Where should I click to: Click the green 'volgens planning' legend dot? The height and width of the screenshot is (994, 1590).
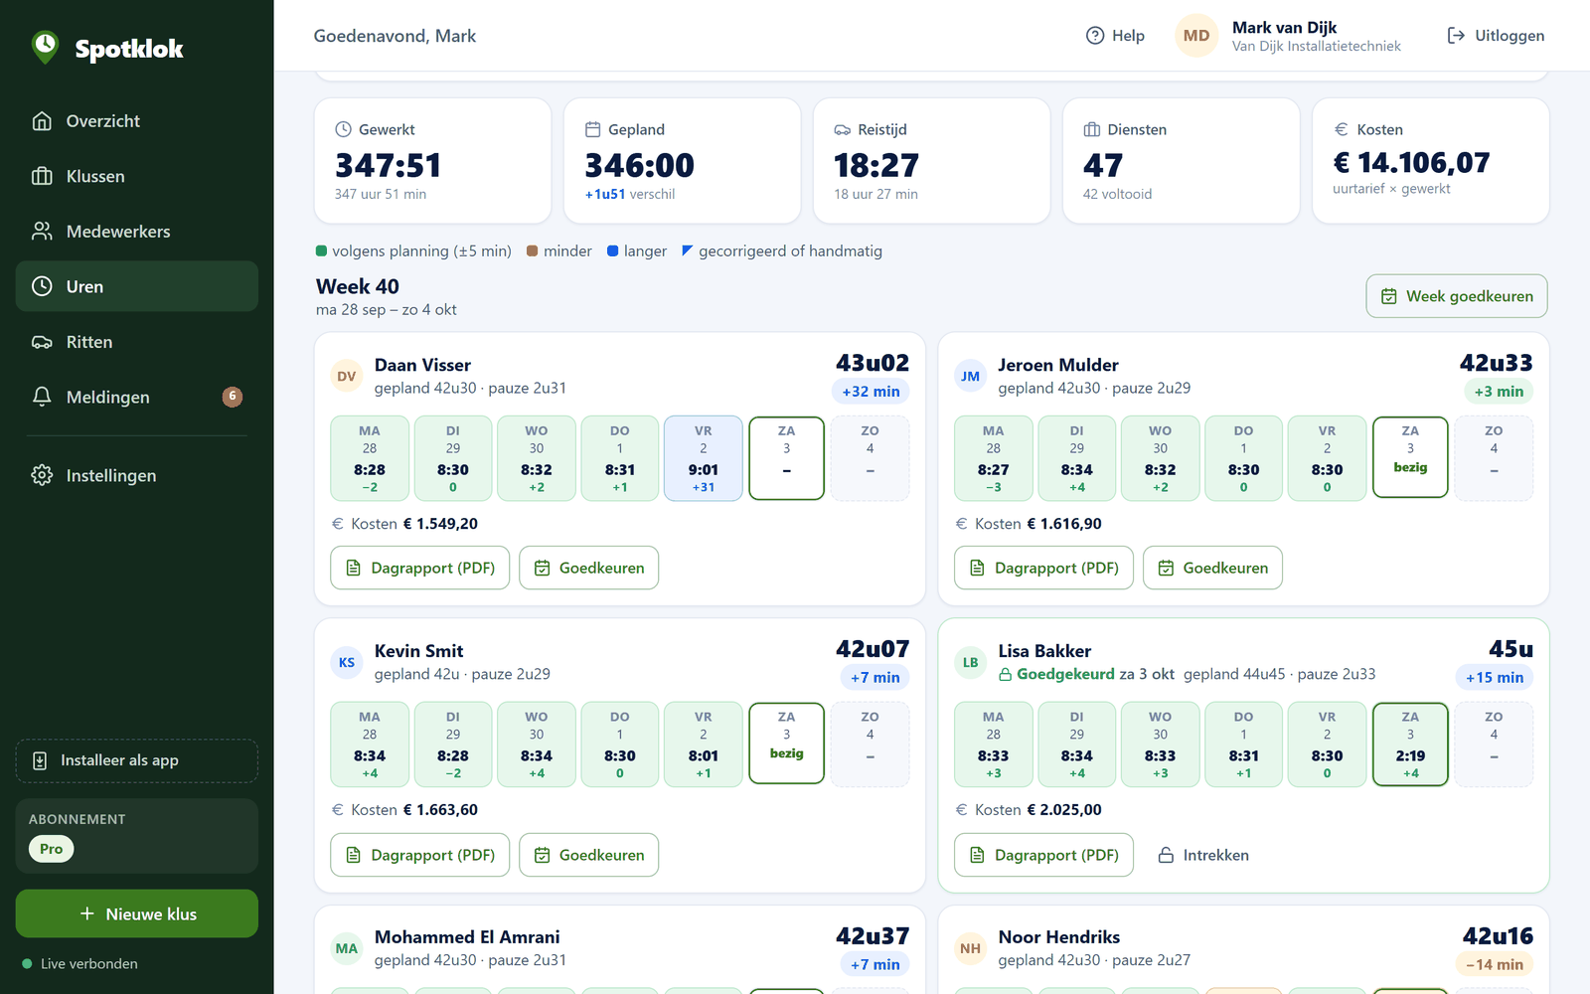[x=321, y=250]
